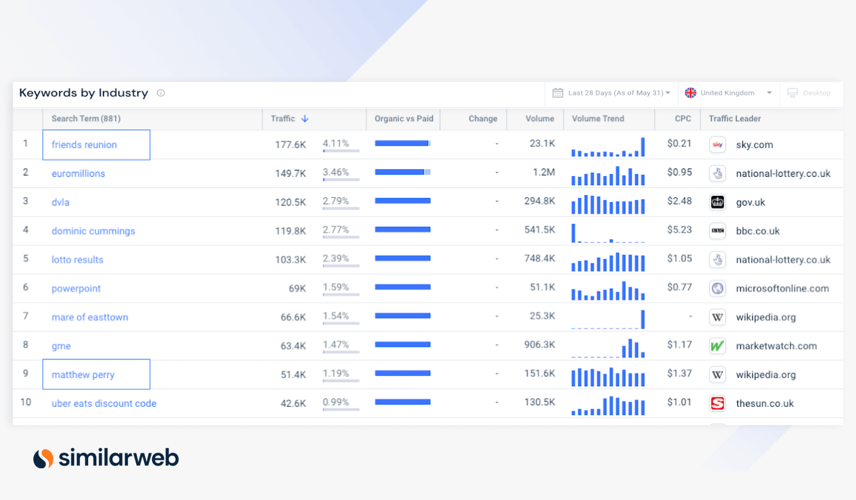Viewport: 856px width, 500px height.
Task: Sort by Organic vs Paid column
Action: [404, 119]
